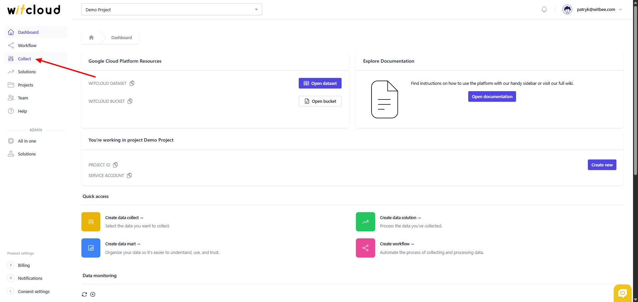Refresh the Data monitoring section
Screen dimensions: 638x302
pos(84,294)
